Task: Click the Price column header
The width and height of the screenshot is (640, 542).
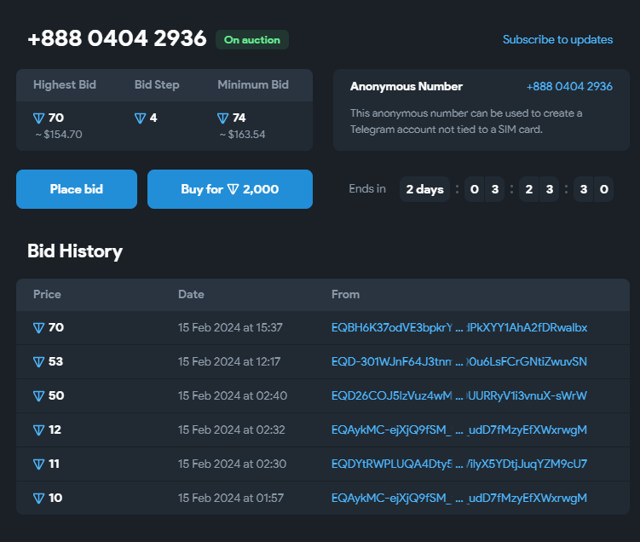Action: click(47, 294)
